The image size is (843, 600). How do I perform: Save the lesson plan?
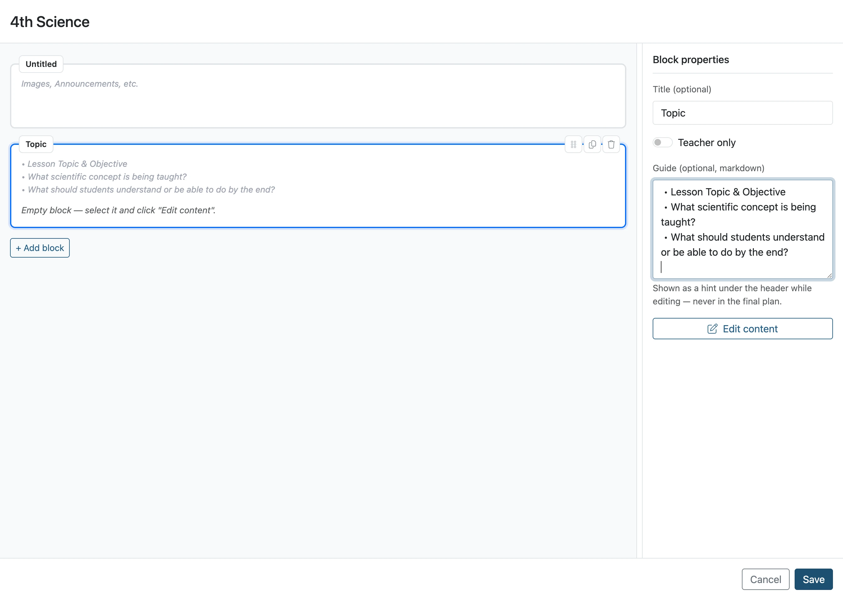[x=813, y=579]
